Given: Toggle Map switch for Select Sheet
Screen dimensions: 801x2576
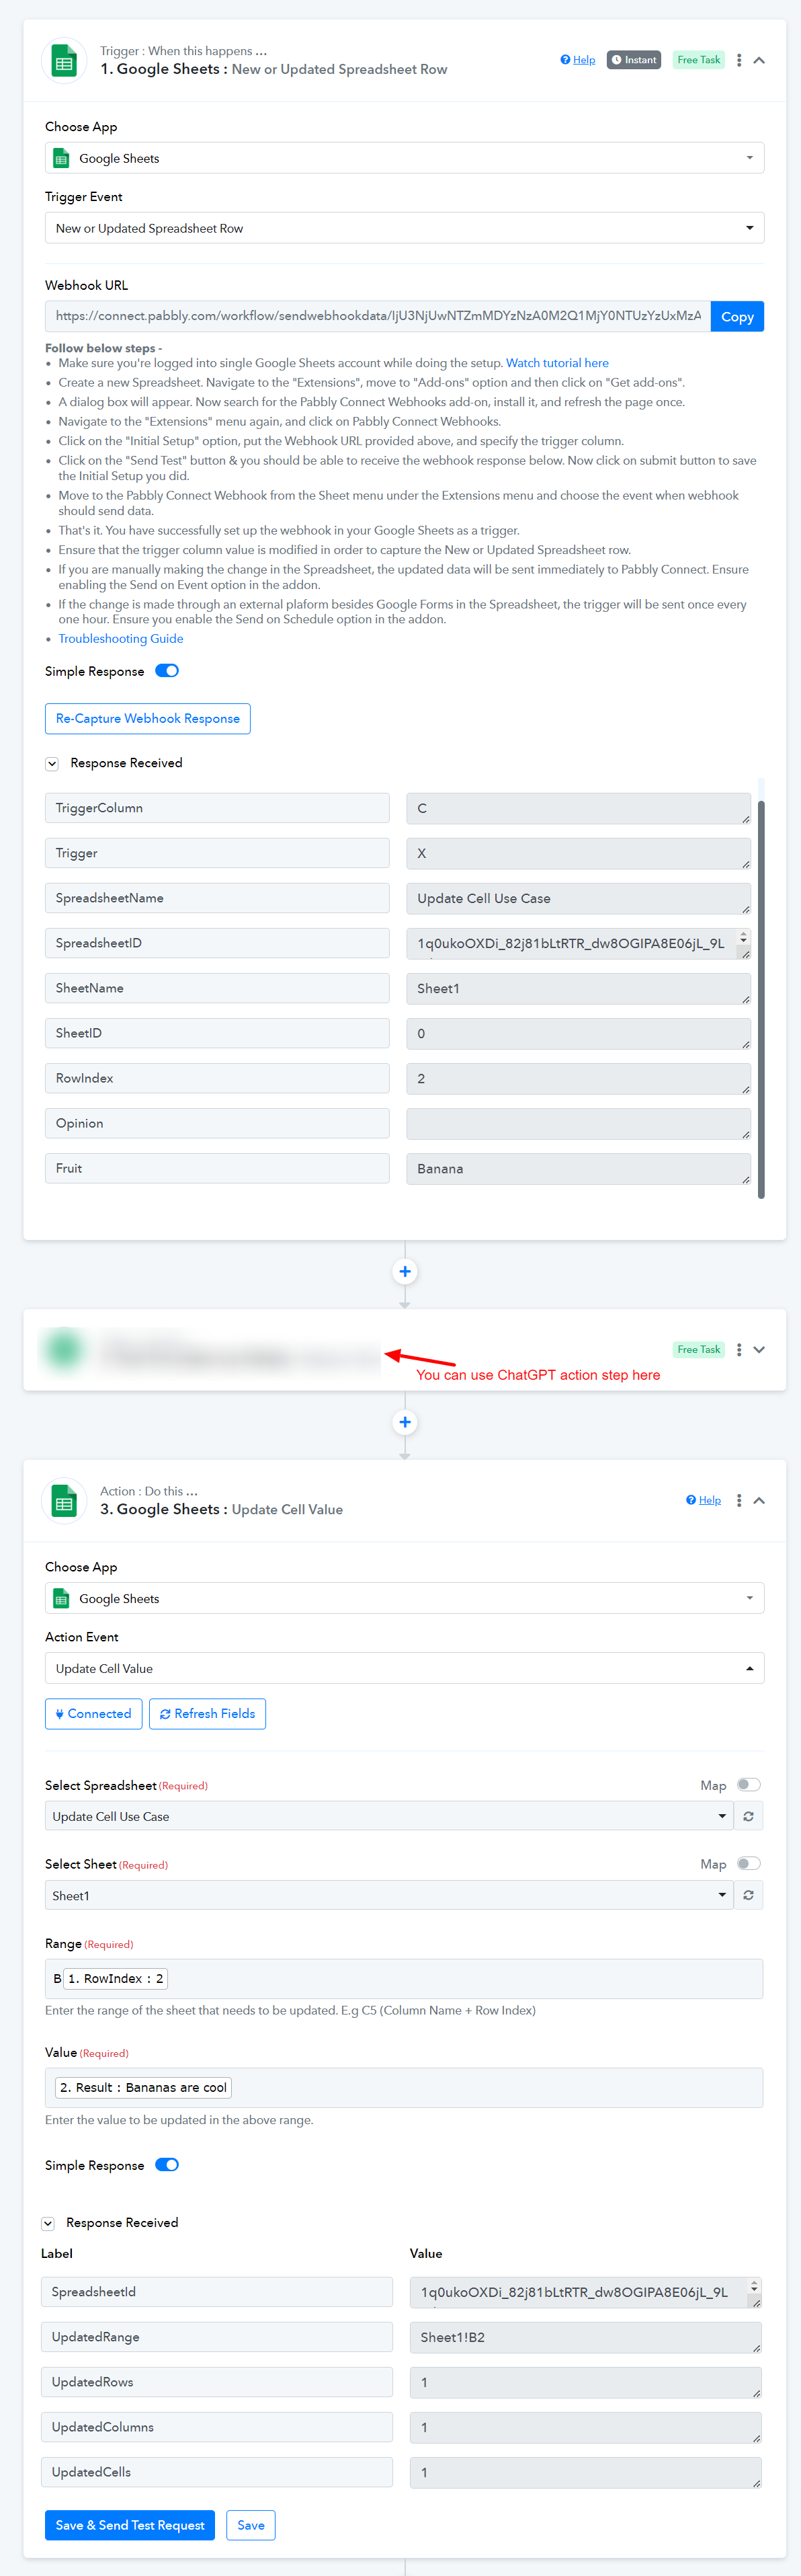Looking at the screenshot, I should pos(749,1863).
